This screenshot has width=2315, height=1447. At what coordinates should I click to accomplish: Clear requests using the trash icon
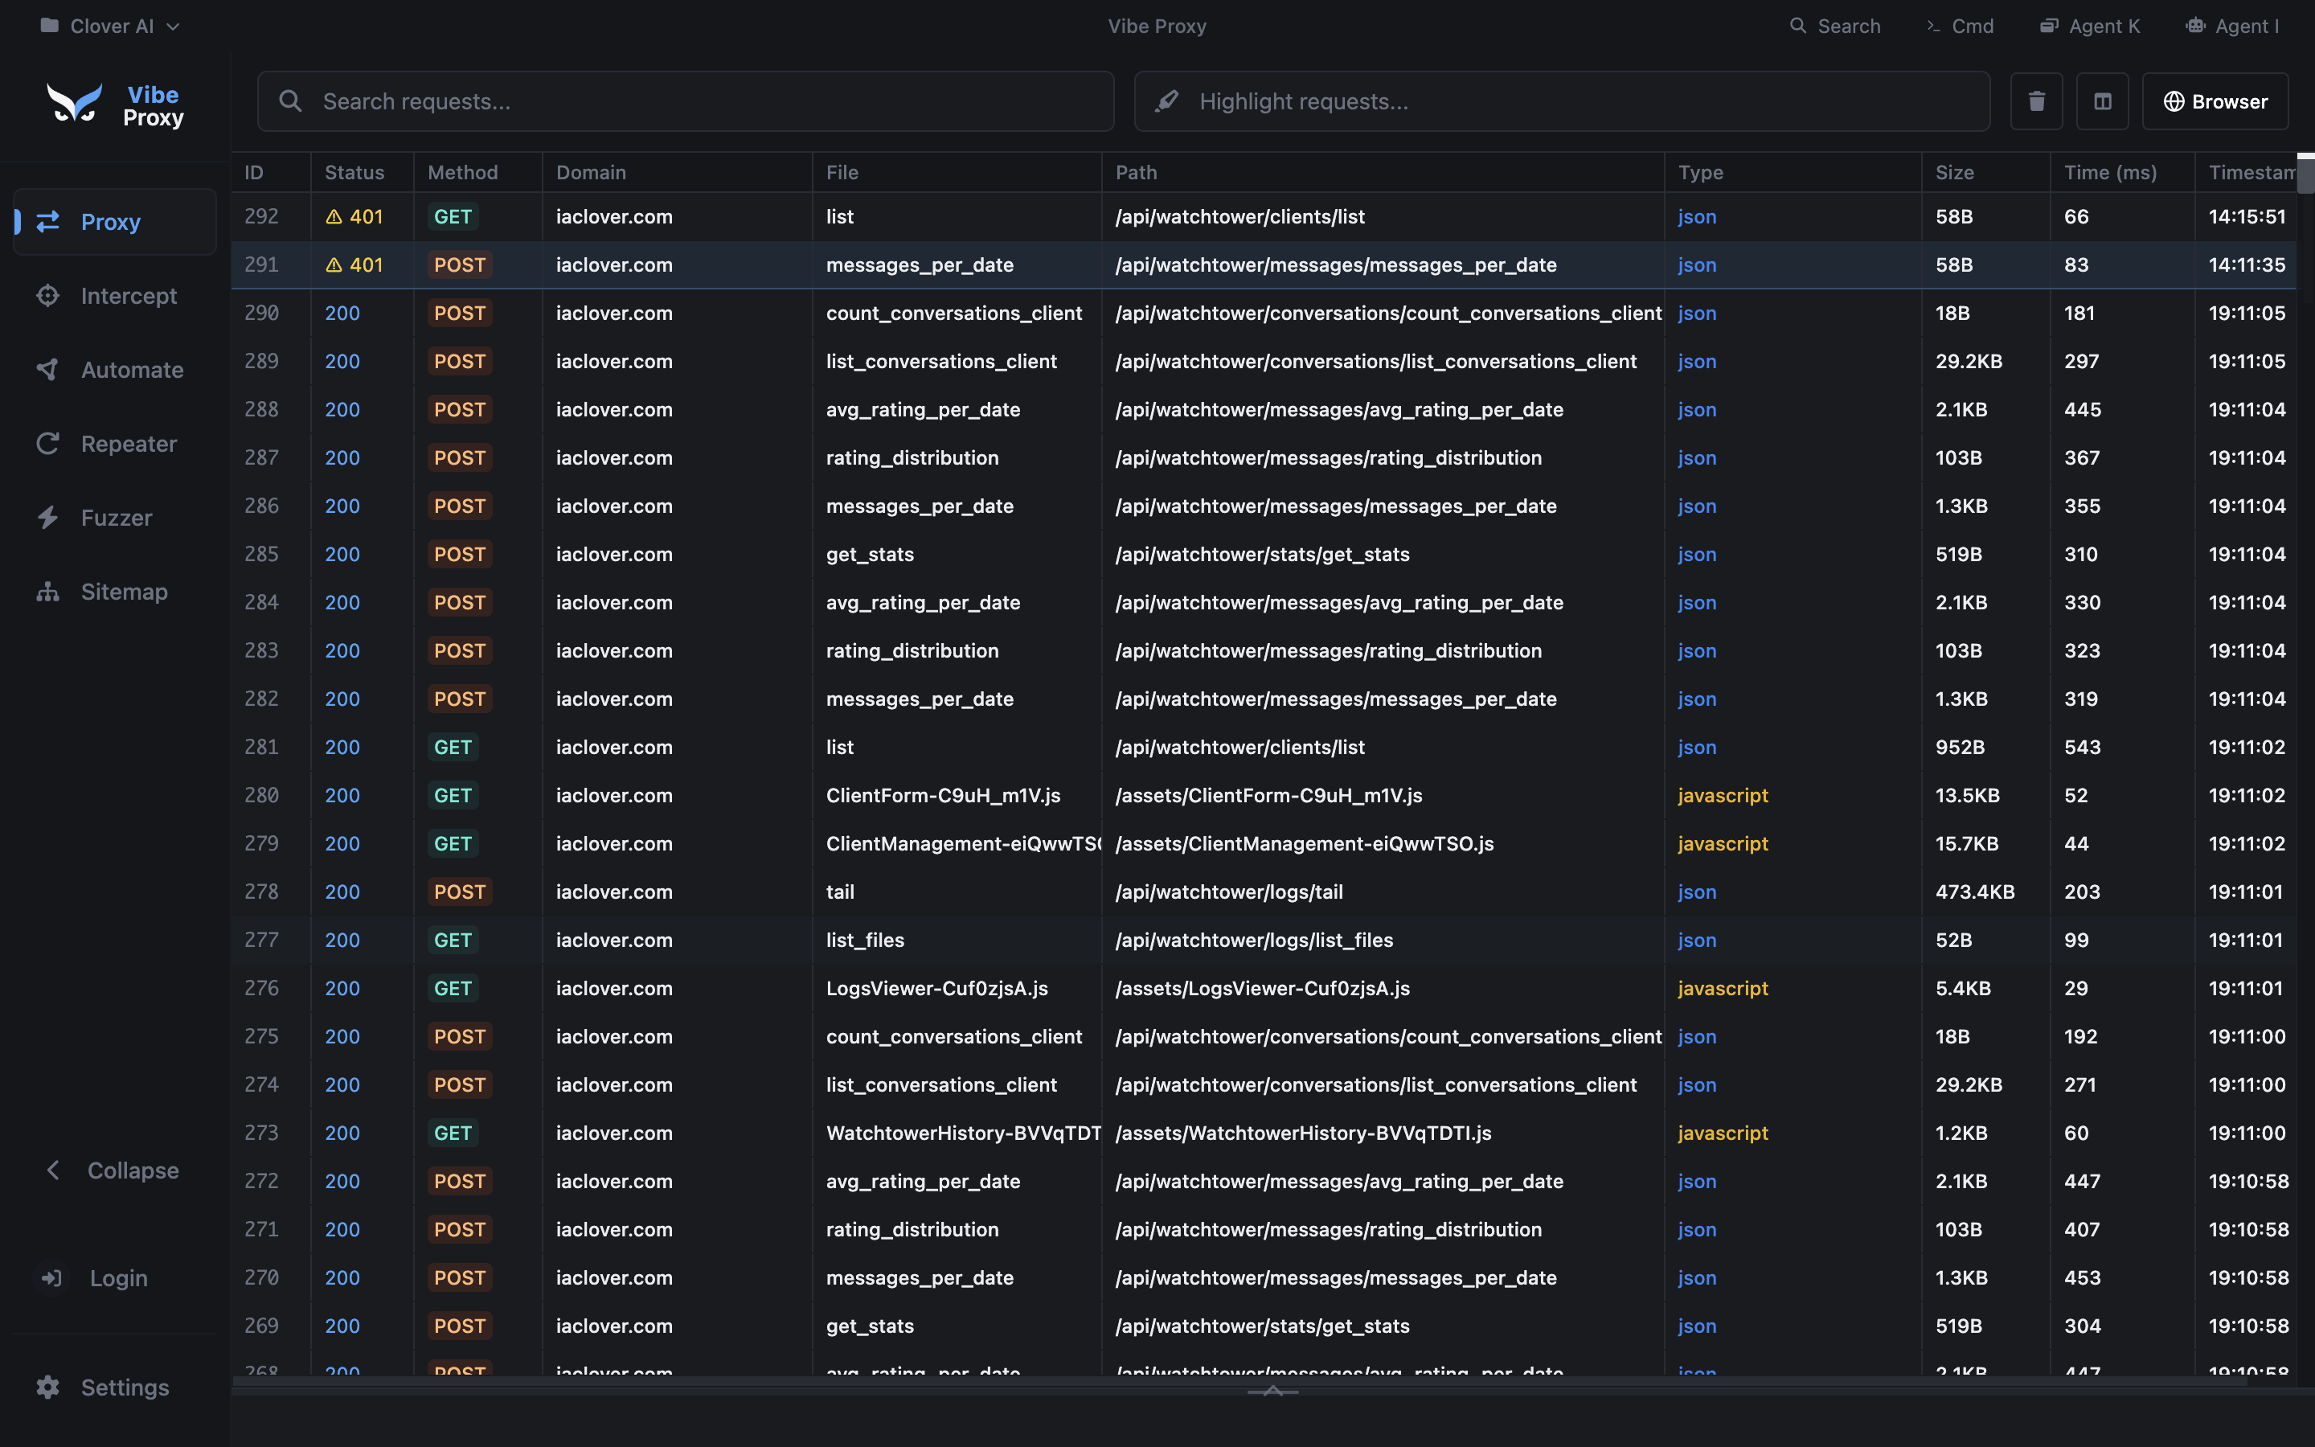[2037, 100]
